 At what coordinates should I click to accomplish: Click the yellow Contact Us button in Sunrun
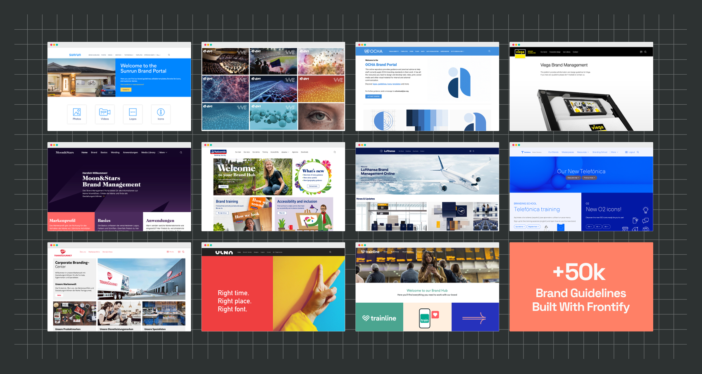pyautogui.click(x=126, y=89)
